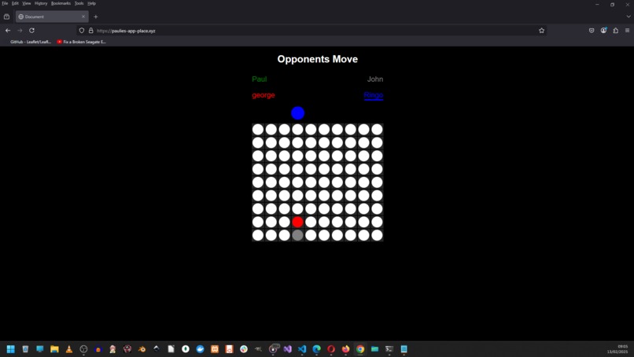This screenshot has height=357, width=634.
Task: Open the terminal from the taskbar
Action: (389, 349)
